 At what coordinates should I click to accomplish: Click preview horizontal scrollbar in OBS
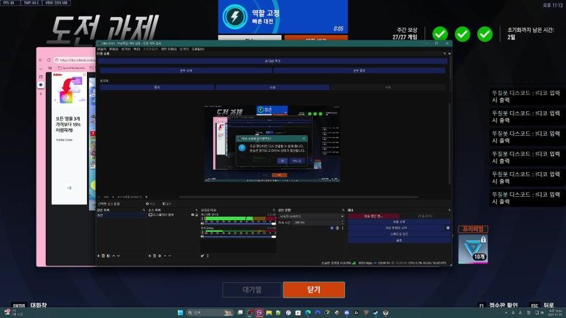[299, 197]
